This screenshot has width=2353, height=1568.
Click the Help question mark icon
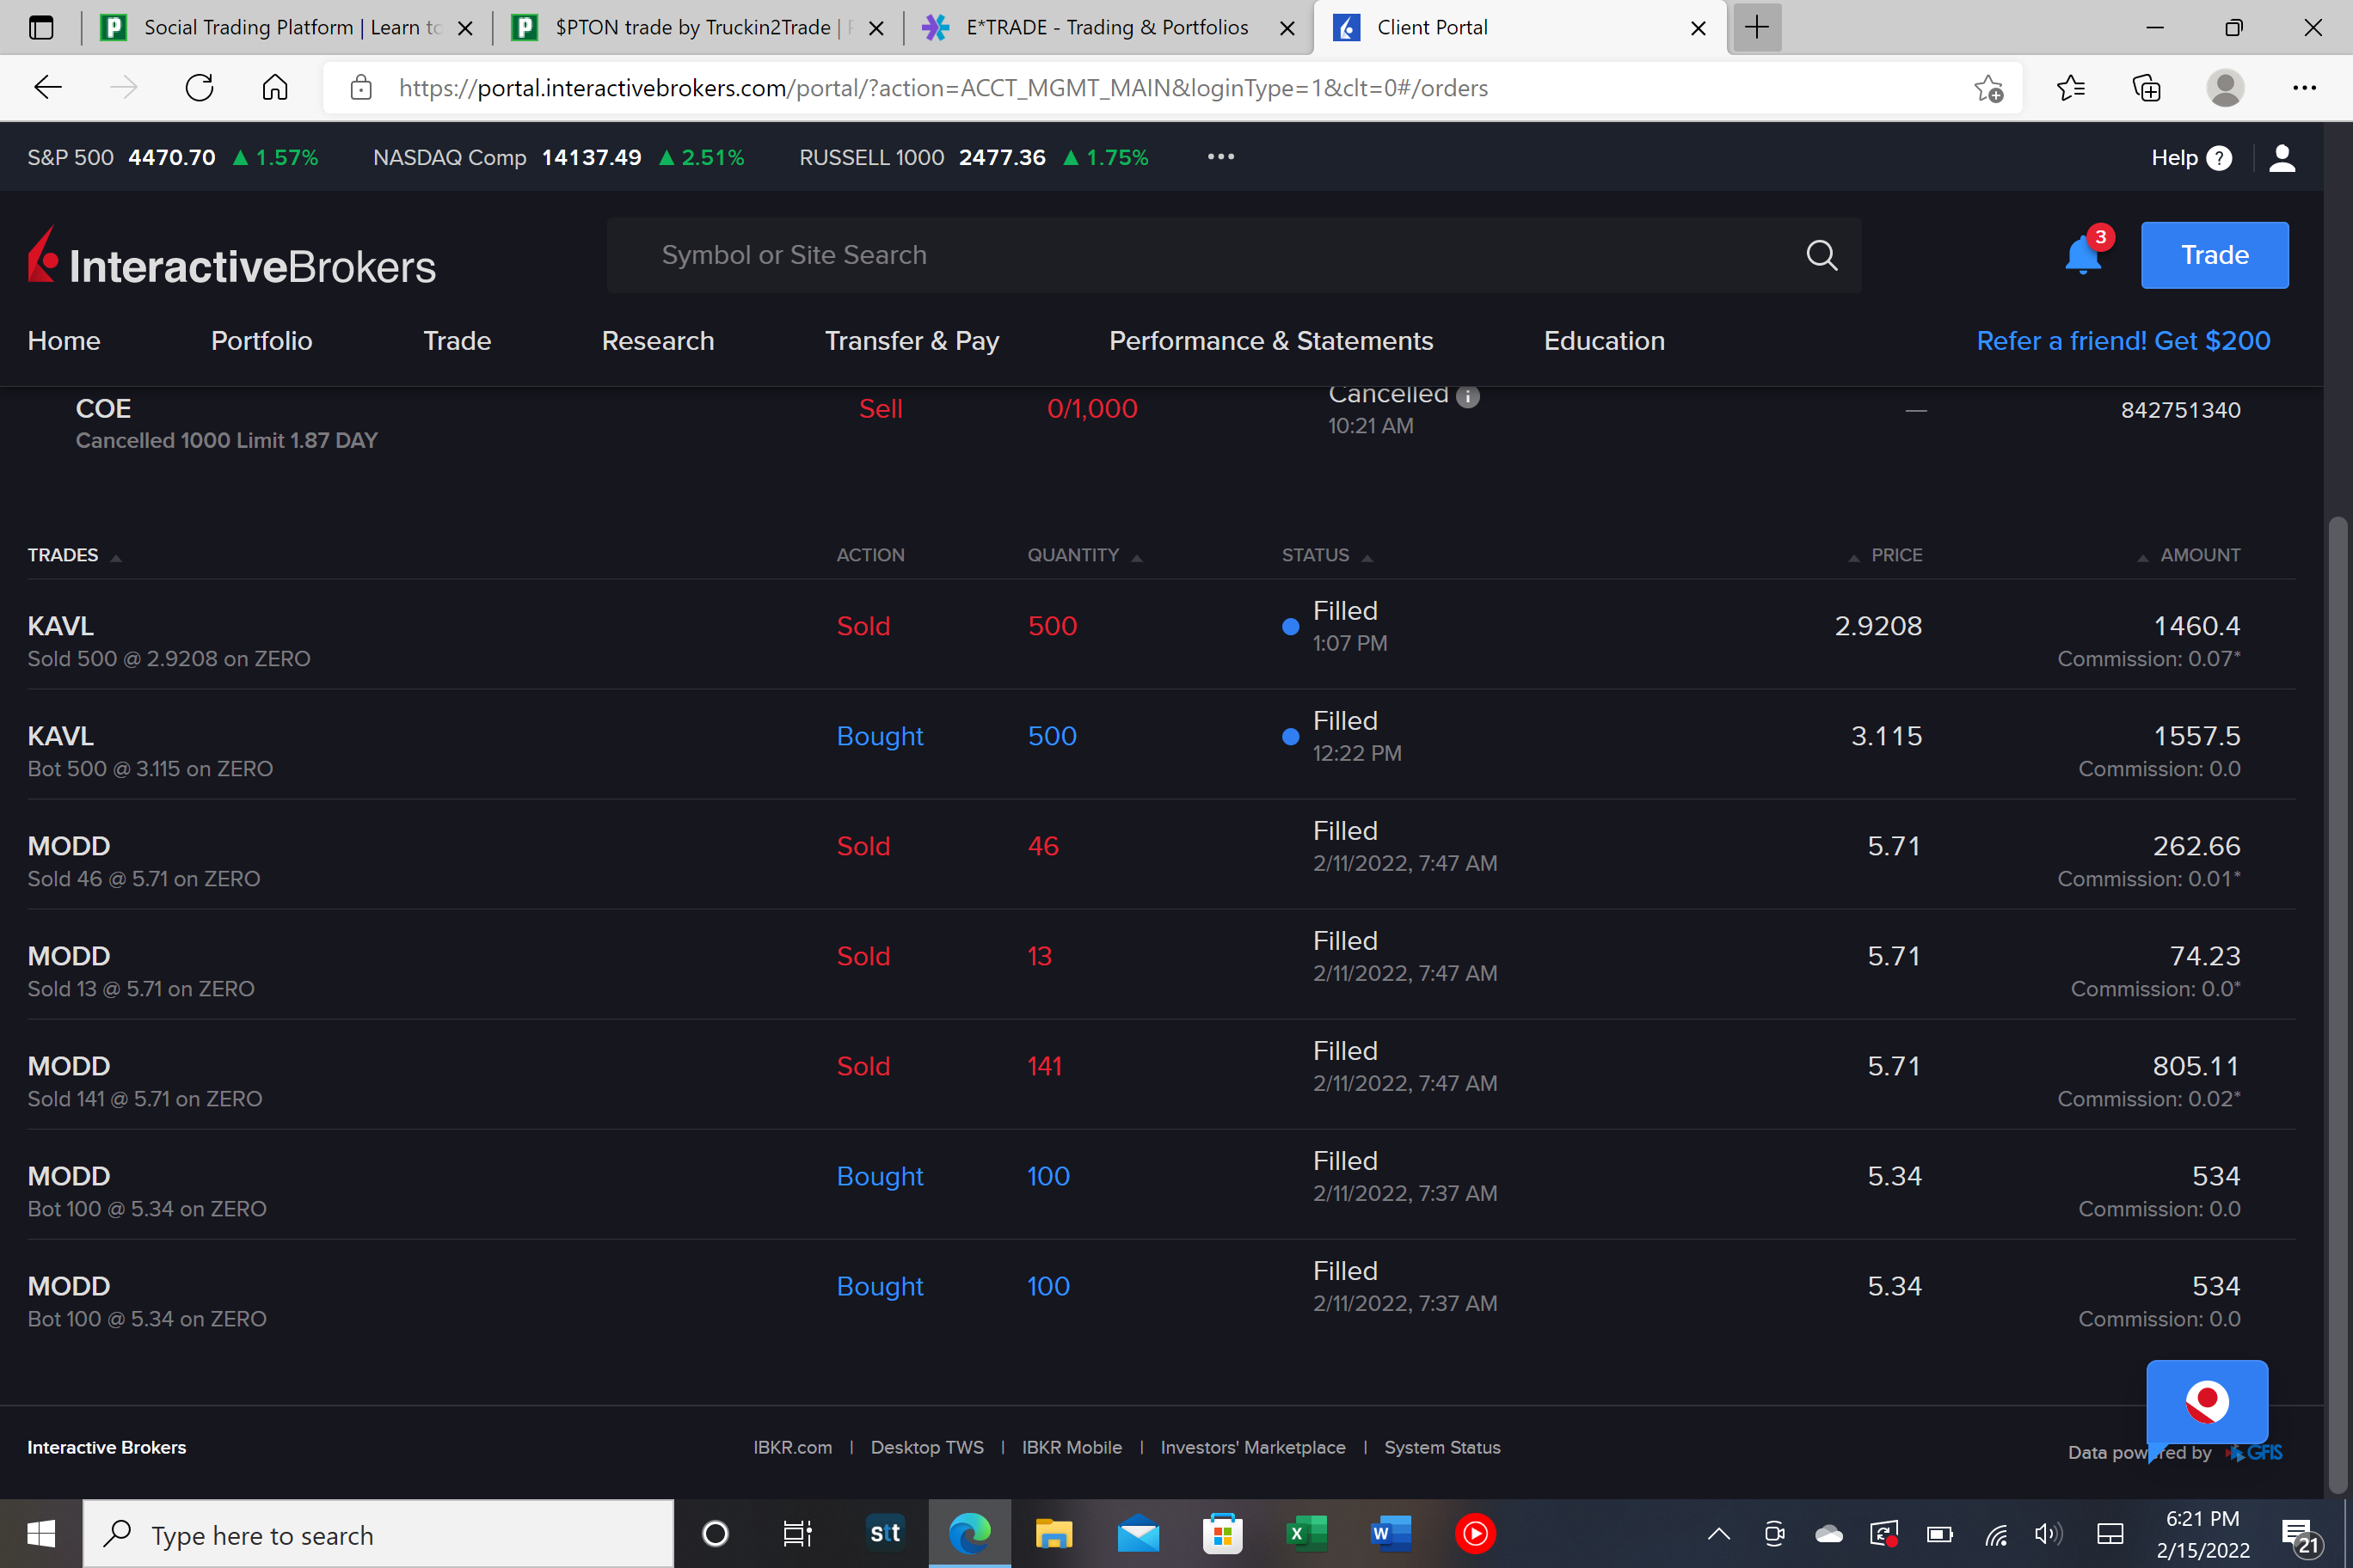(x=2218, y=158)
